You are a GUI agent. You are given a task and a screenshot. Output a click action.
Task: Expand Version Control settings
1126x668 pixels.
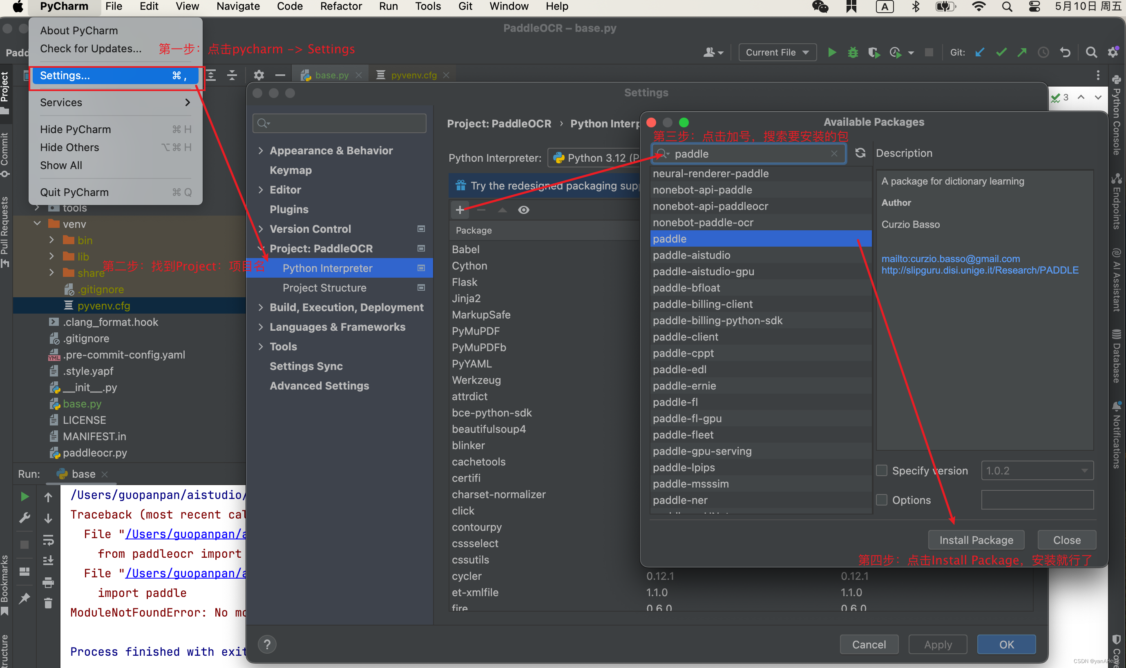coord(261,229)
